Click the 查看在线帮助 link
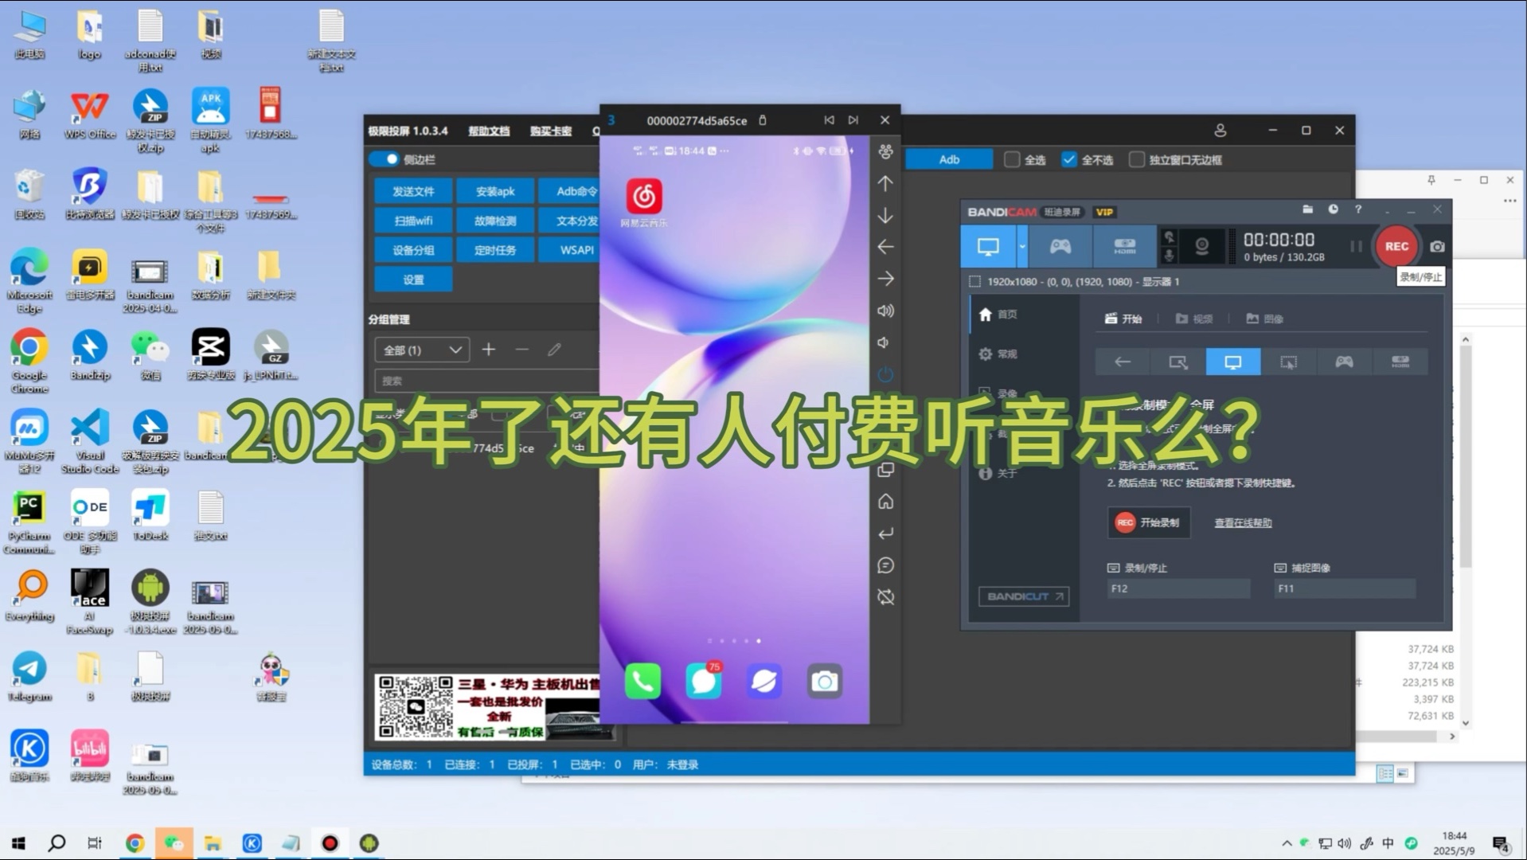1527x860 pixels. (1242, 523)
